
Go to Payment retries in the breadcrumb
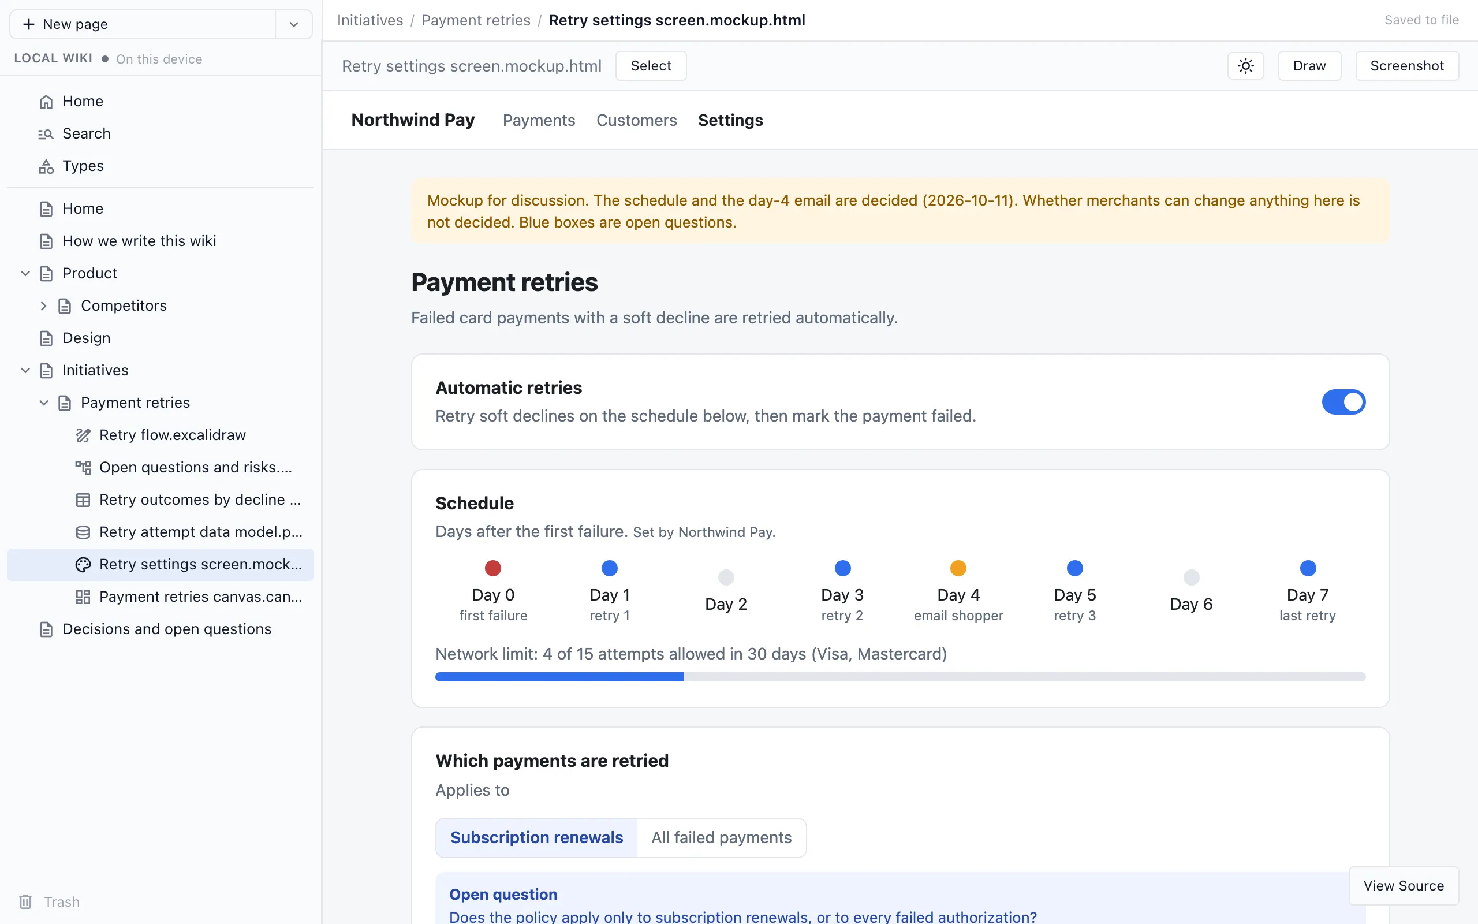(476, 21)
